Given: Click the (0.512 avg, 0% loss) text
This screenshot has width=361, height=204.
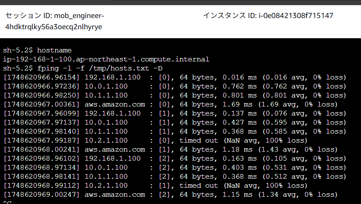Looking at the screenshot, I should [x=305, y=177].
